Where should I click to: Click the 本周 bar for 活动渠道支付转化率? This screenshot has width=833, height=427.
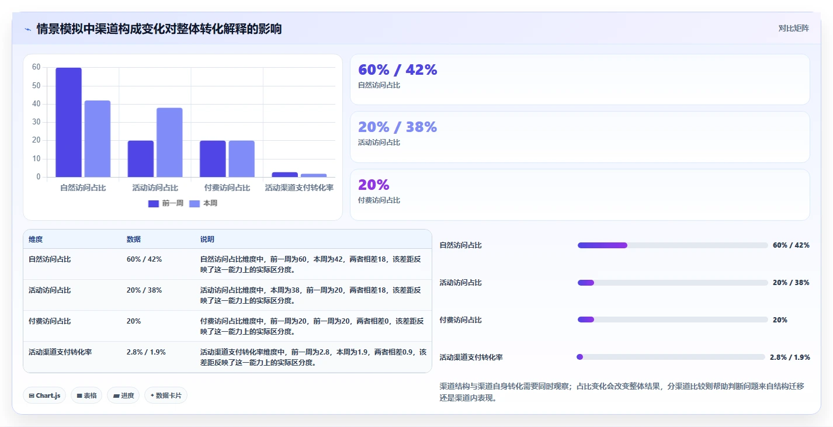314,175
